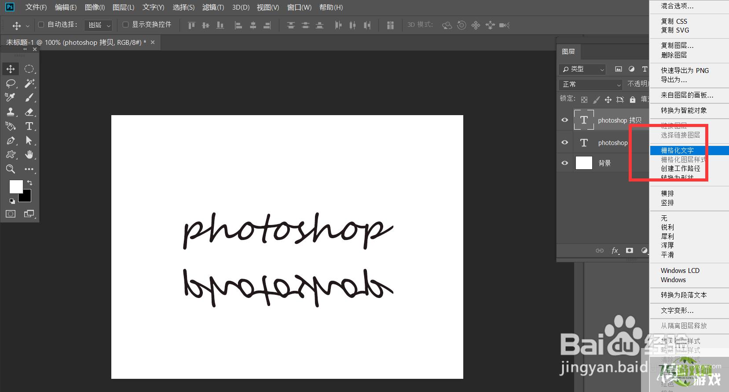Select the Magic Wand tool
The height and width of the screenshot is (392, 729).
pos(29,83)
